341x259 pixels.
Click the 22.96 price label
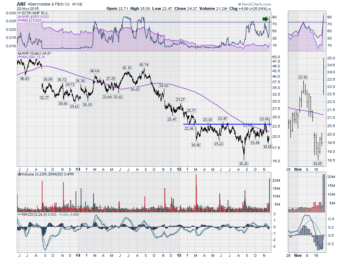click(x=189, y=129)
